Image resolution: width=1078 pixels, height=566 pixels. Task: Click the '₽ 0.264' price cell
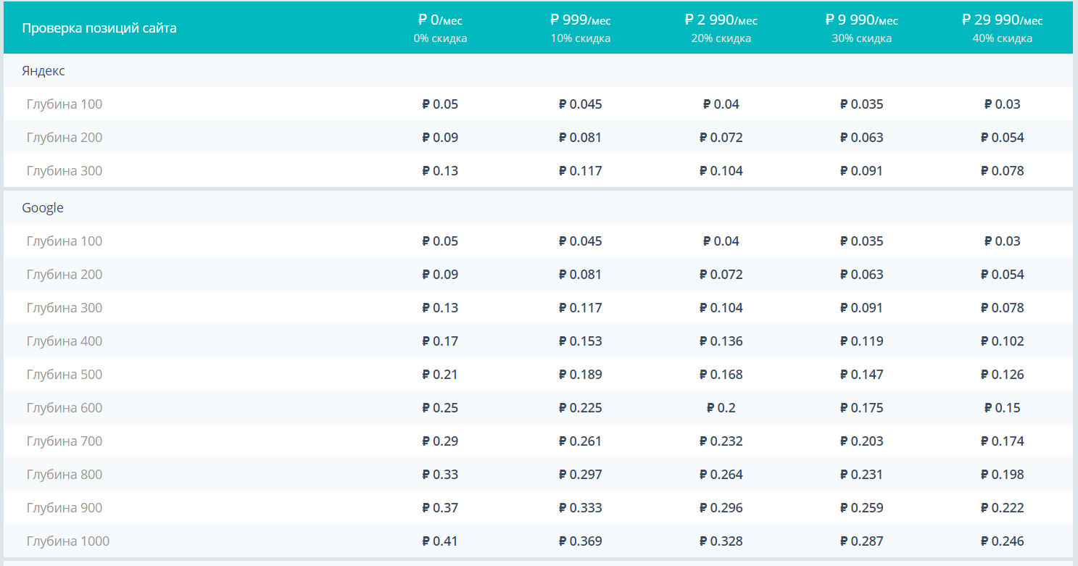721,475
